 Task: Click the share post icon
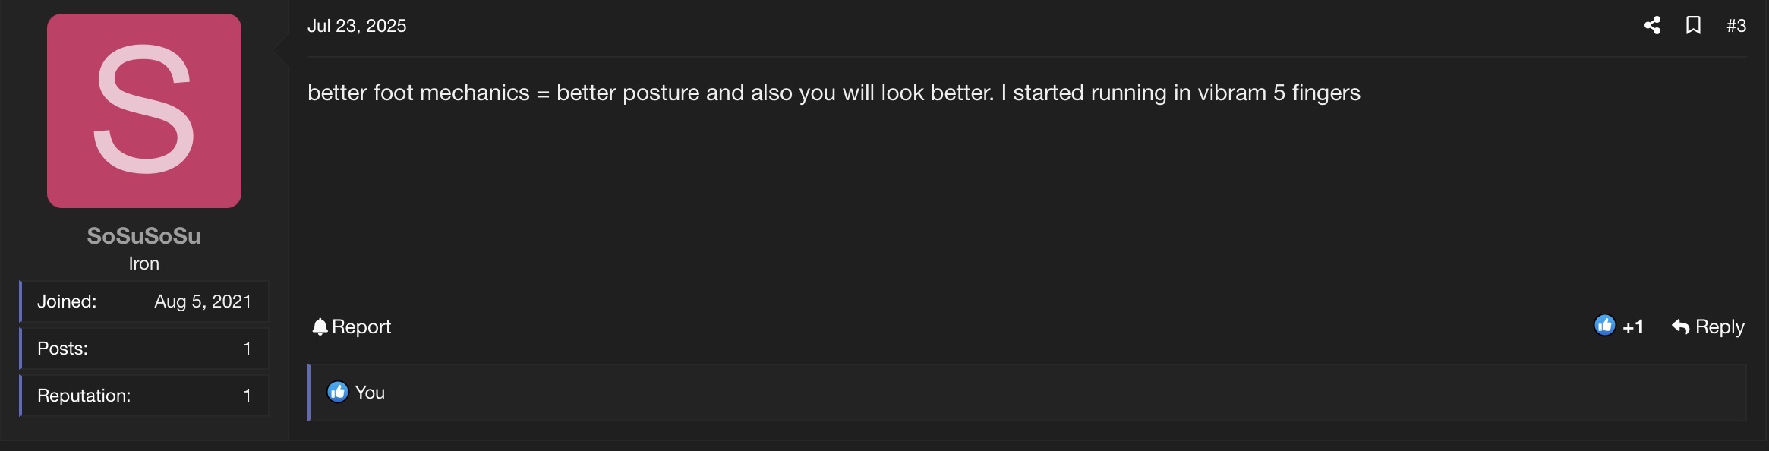1652,26
